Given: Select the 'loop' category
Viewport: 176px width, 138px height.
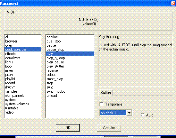Looking at the screenshot, I should click(23, 66).
